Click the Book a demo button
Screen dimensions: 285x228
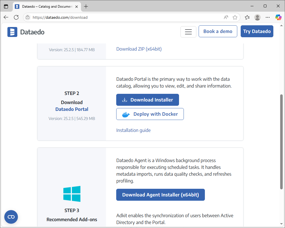[218, 31]
